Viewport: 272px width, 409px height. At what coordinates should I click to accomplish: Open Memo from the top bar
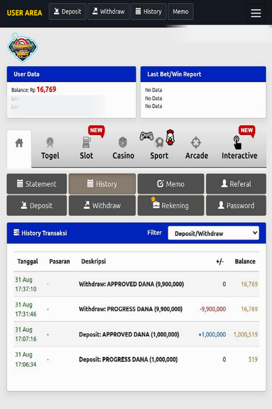181,12
